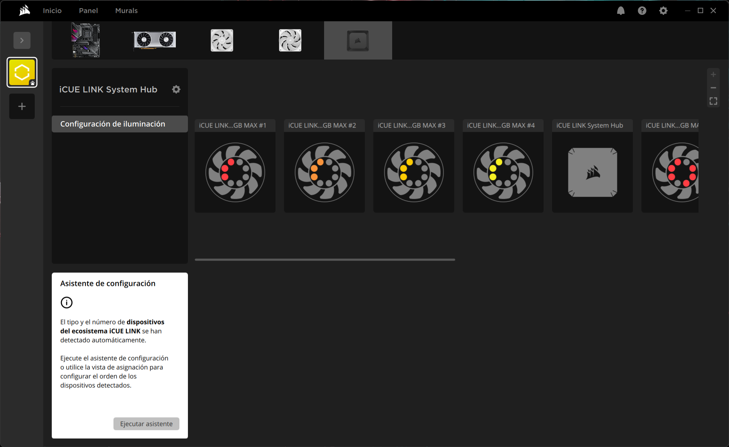This screenshot has height=447, width=729.
Task: Select the second white fan device thumbnail
Action: (x=290, y=40)
